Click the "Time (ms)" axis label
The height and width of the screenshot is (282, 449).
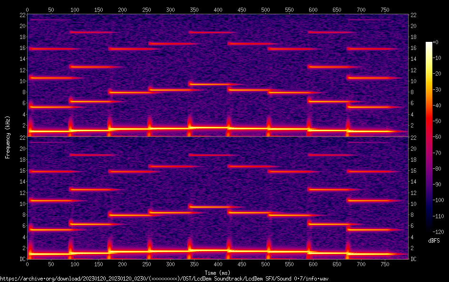pos(217,272)
